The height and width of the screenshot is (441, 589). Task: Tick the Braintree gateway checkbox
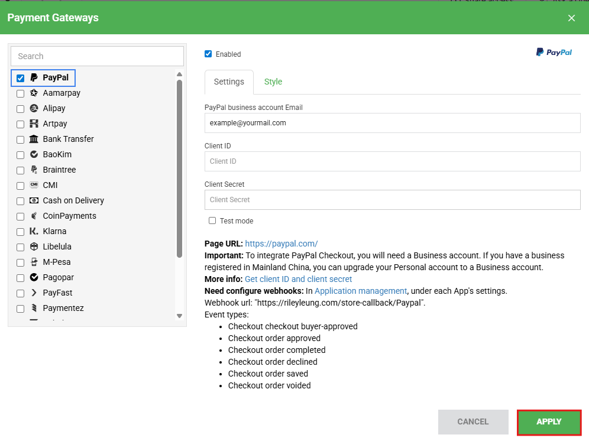(21, 170)
